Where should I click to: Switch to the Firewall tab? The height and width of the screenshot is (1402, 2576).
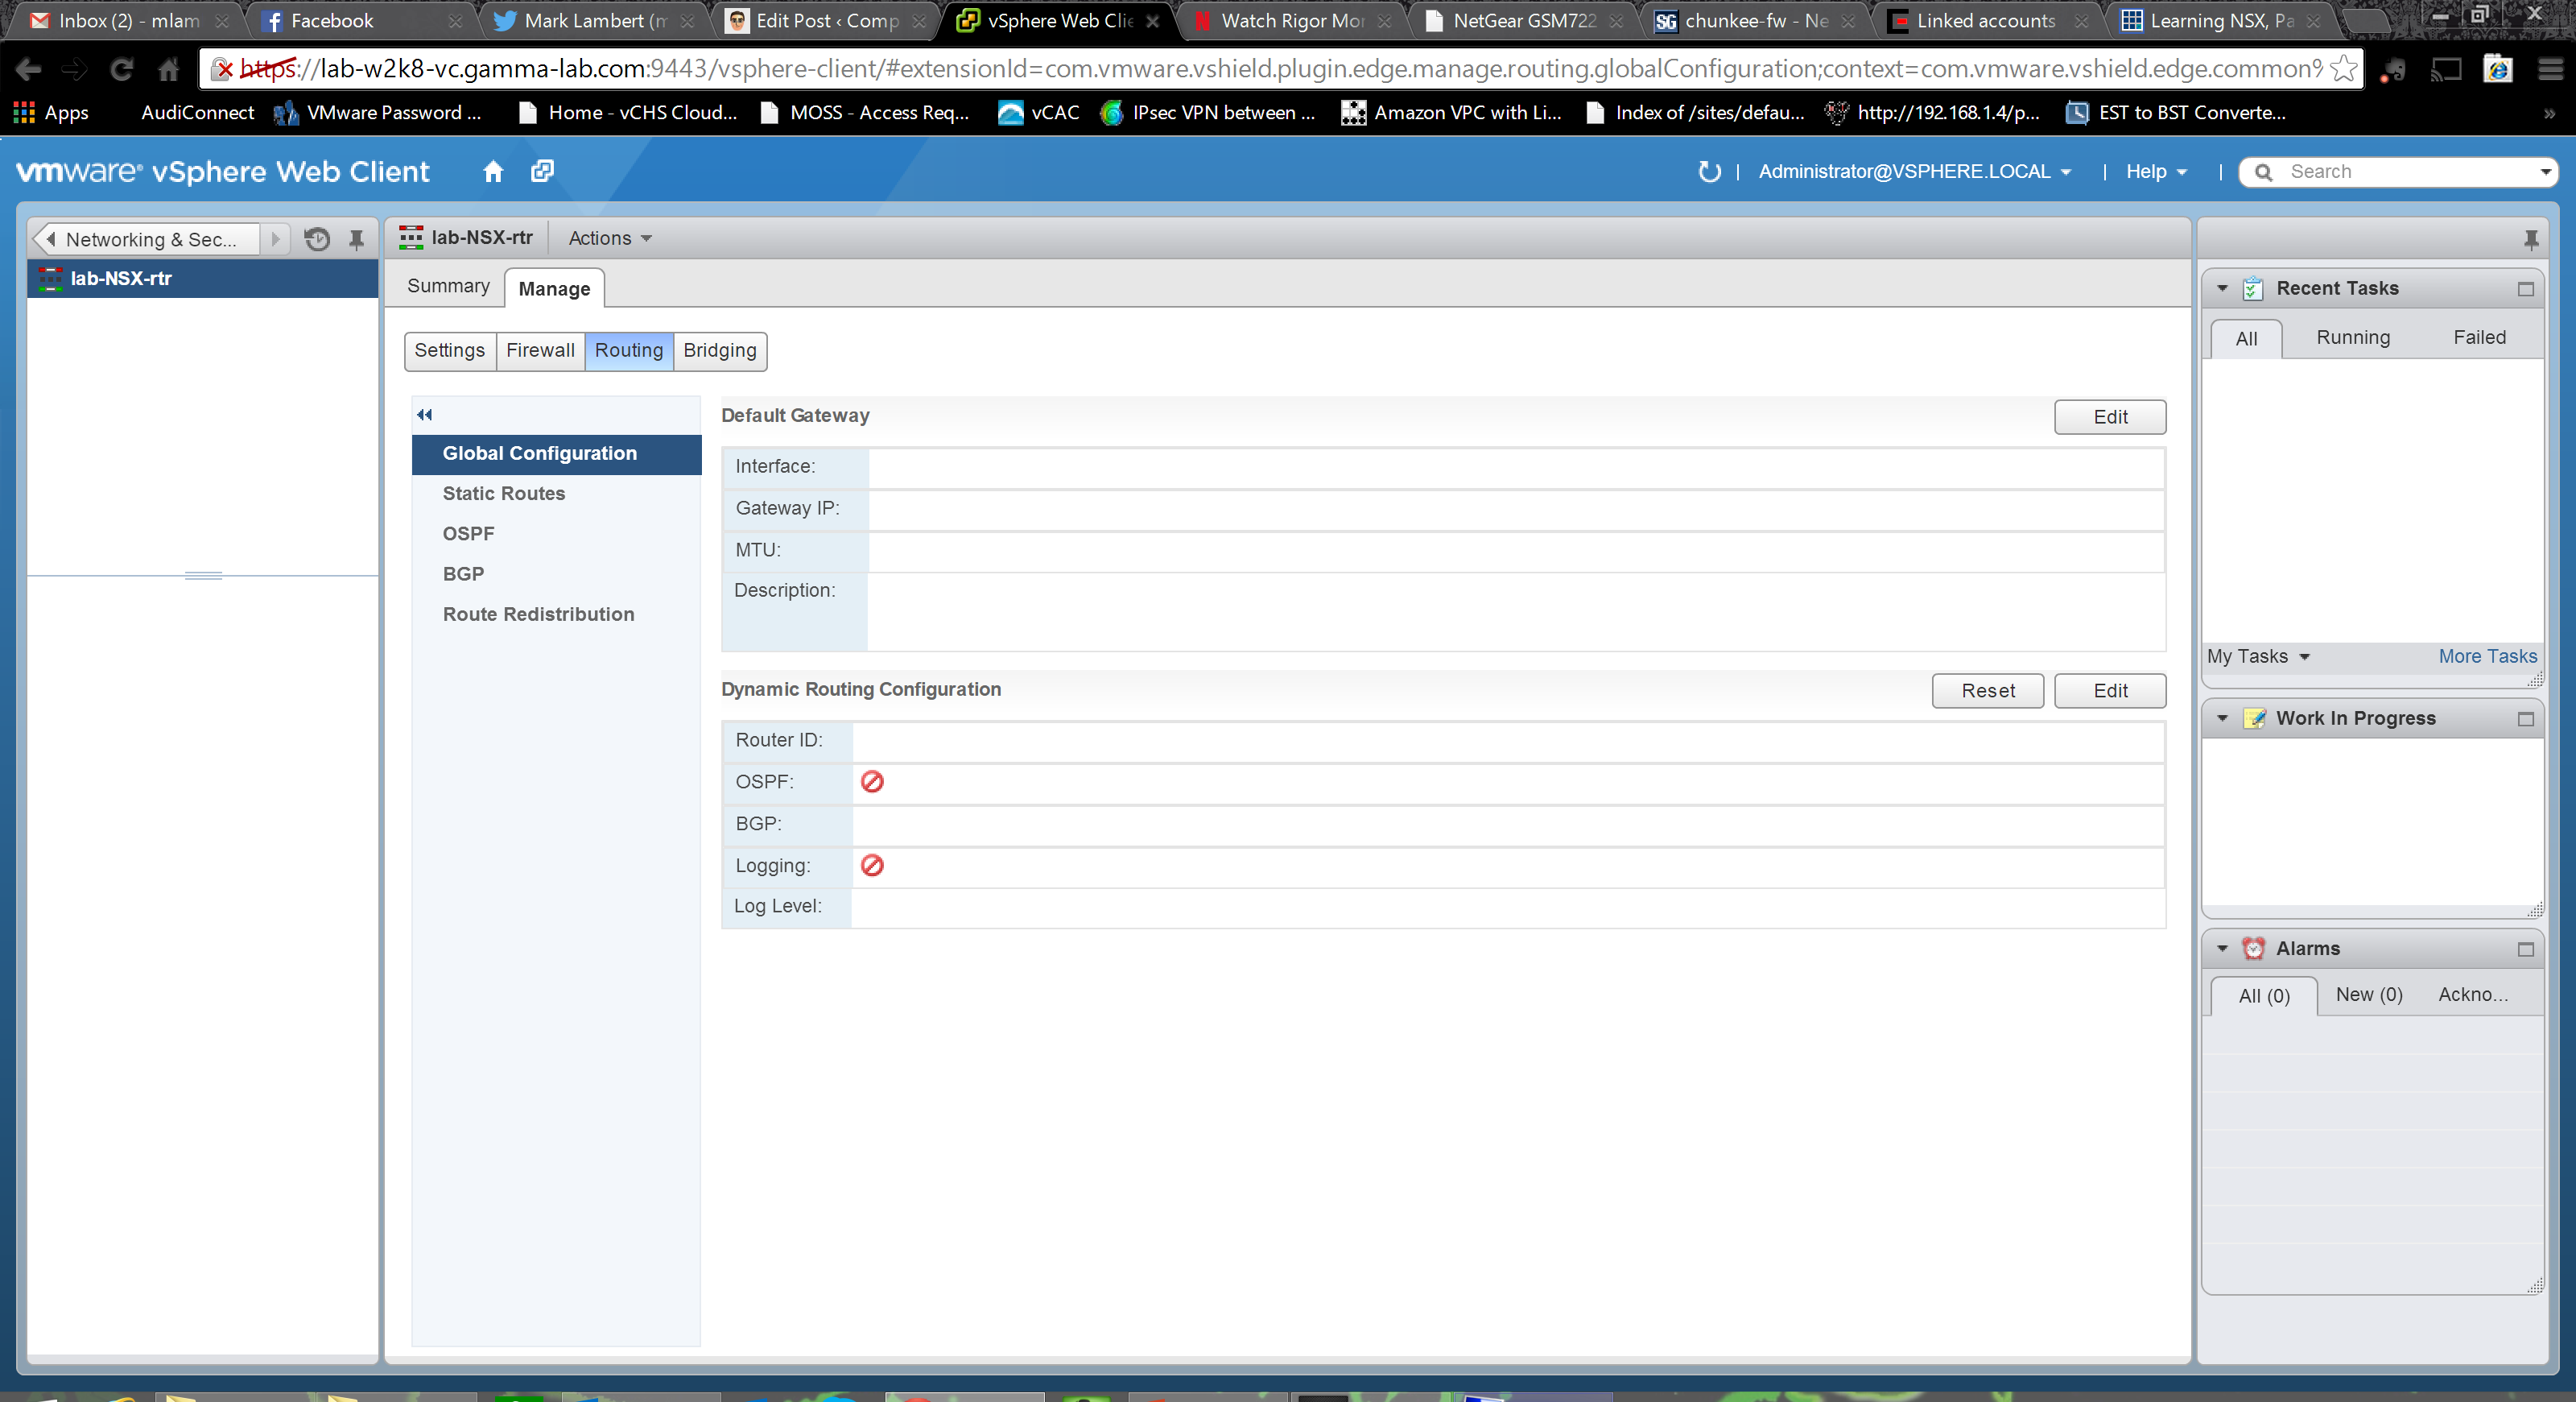540,350
